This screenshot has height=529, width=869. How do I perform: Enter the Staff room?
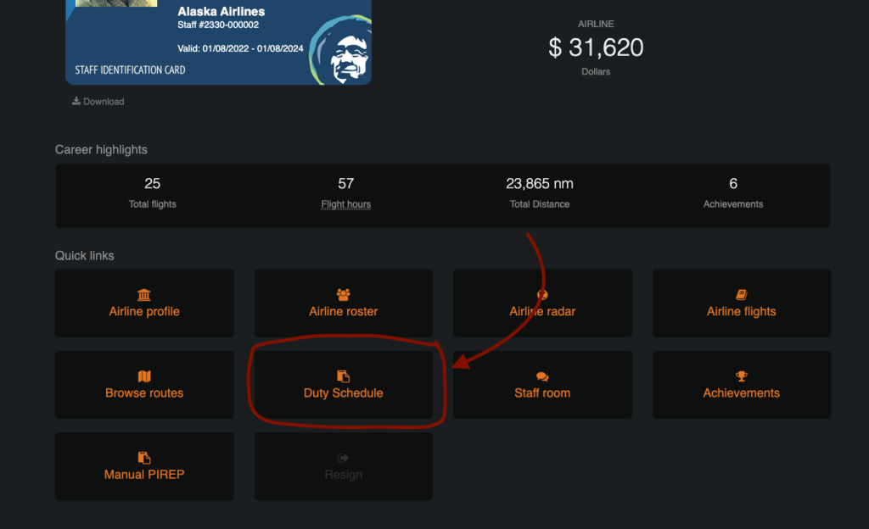[542, 385]
